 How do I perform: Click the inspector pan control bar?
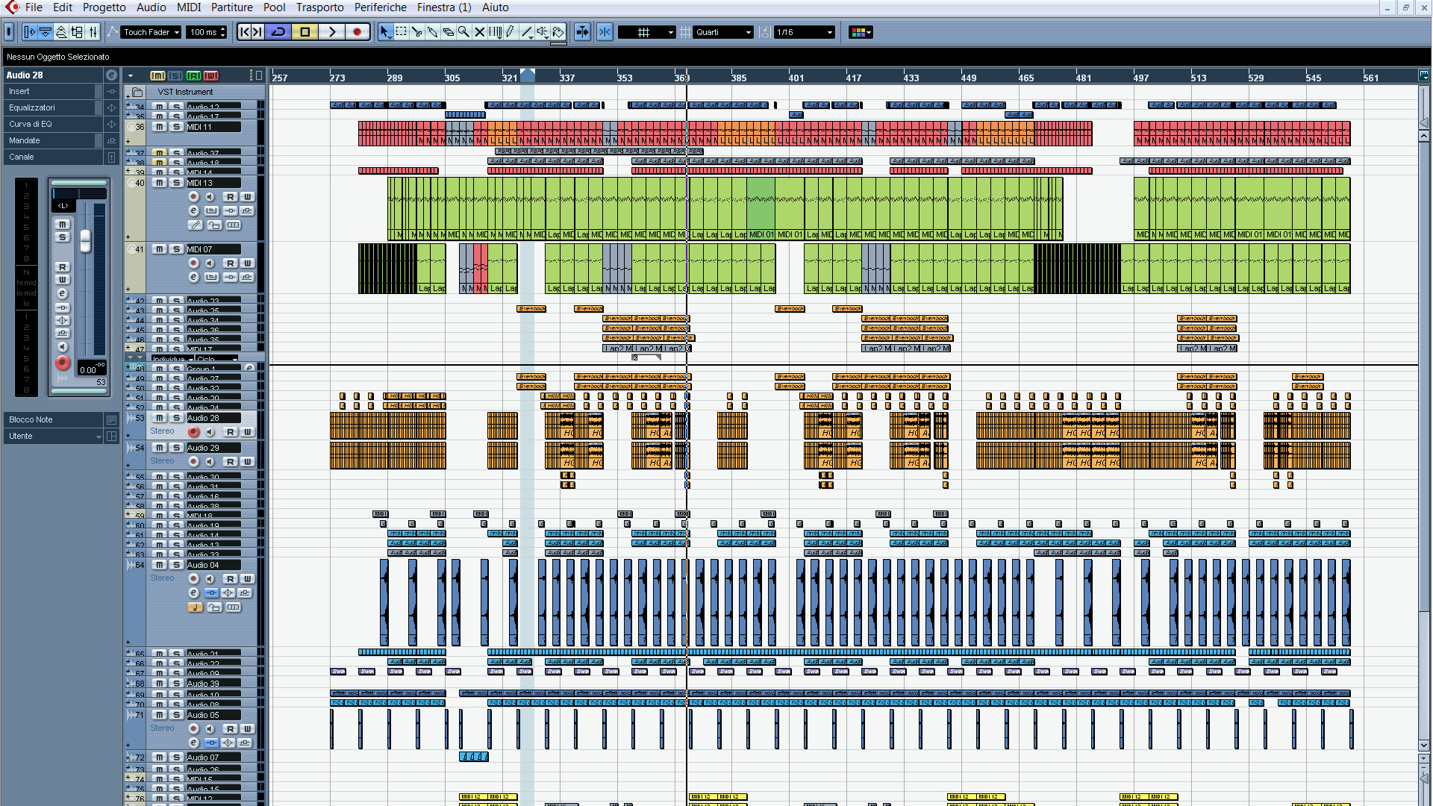(x=79, y=193)
